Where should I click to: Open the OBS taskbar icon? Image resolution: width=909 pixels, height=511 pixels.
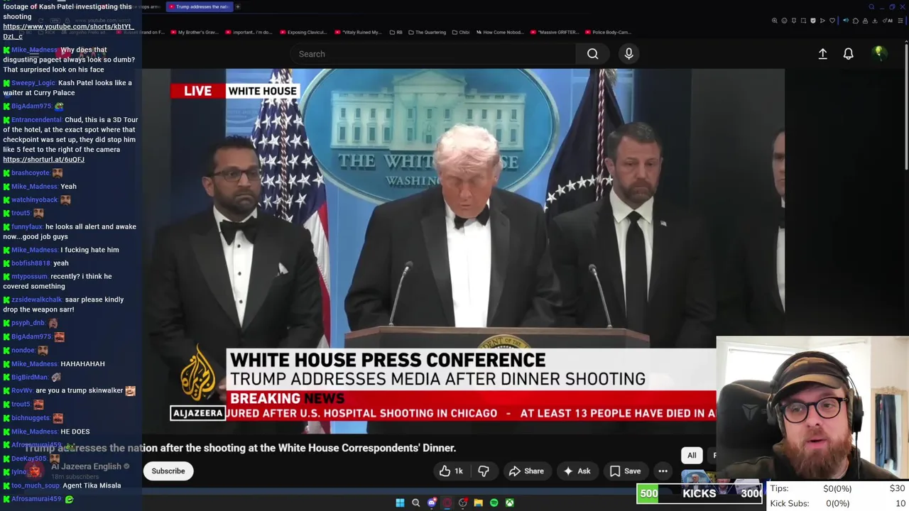point(463,502)
